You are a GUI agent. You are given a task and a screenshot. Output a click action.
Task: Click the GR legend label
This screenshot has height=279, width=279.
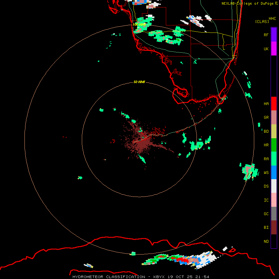[x=266, y=117]
